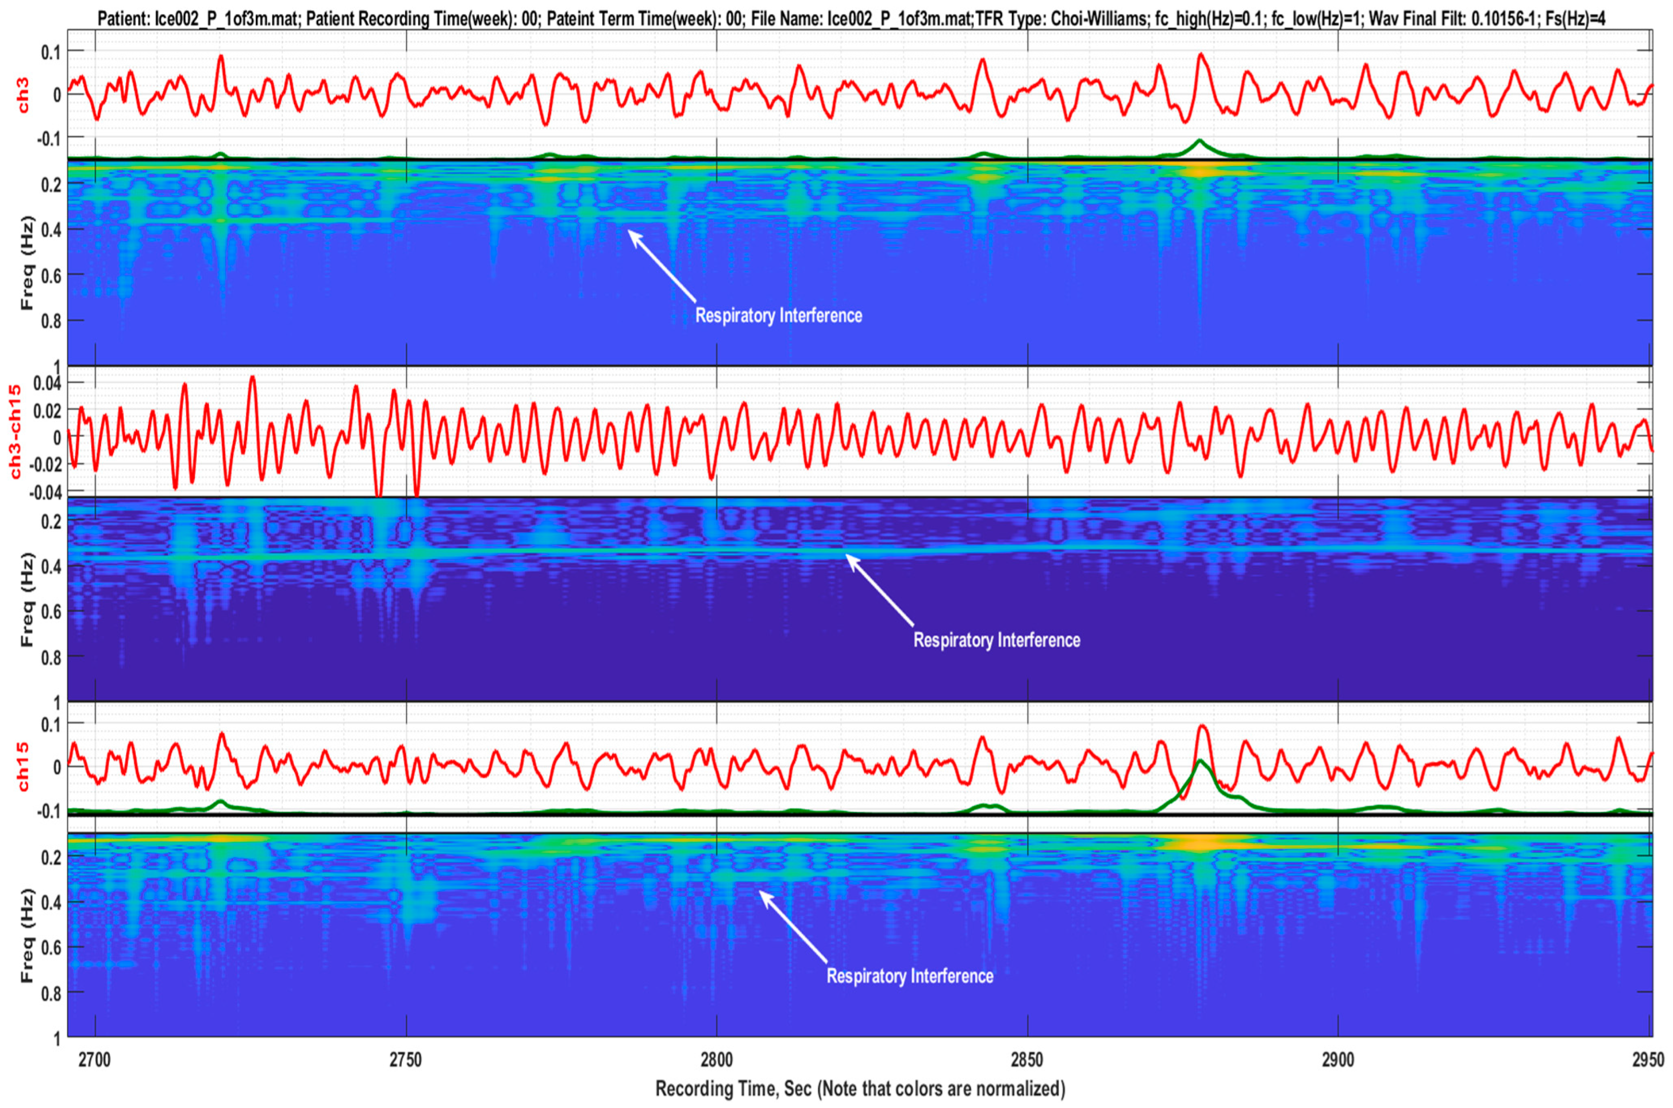Click the 2700 tick on time axis
1673x1108 pixels.
pyautogui.click(x=95, y=1058)
